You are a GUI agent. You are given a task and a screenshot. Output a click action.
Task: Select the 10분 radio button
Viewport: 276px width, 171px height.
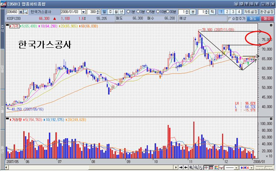(158, 12)
